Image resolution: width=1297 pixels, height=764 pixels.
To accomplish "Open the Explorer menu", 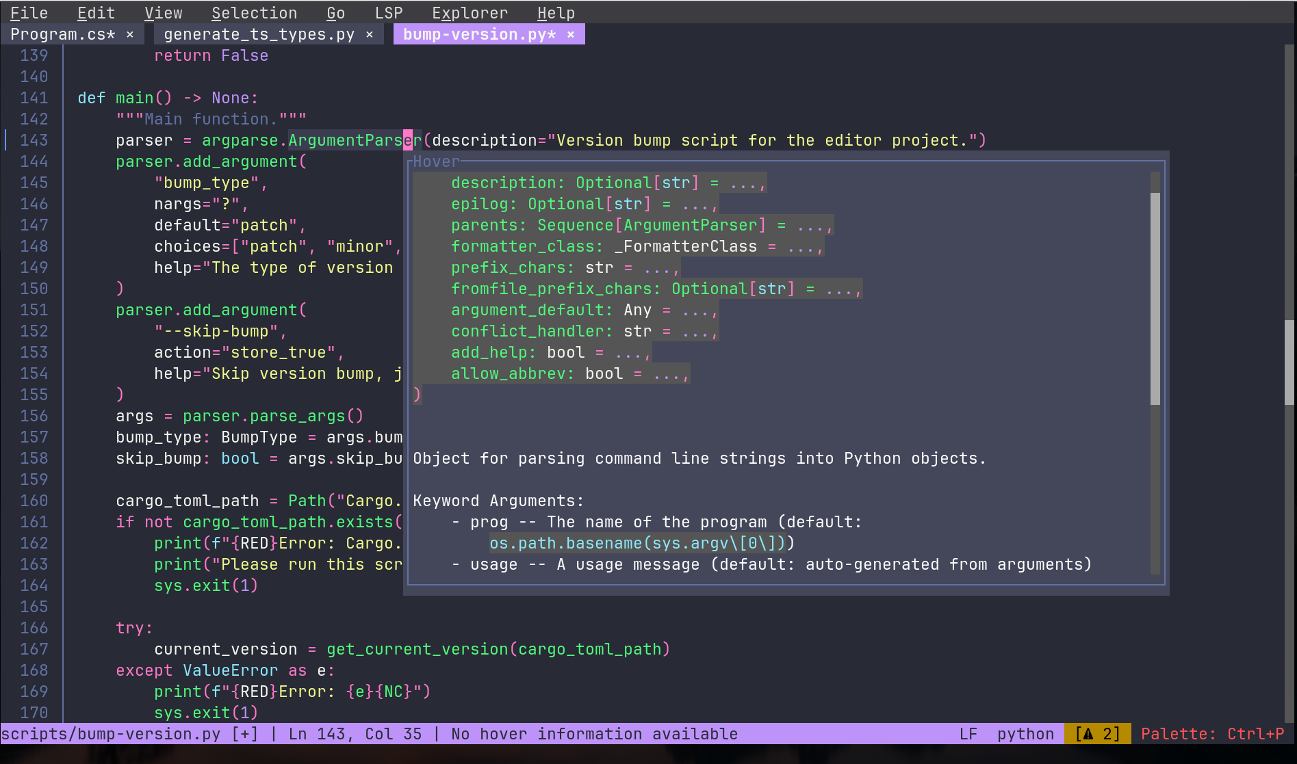I will pyautogui.click(x=470, y=13).
